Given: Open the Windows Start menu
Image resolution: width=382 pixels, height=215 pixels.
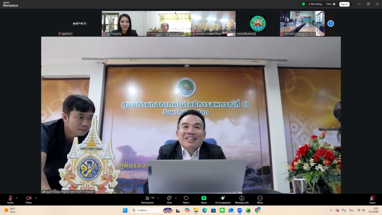Looking at the screenshot, I should 125,210.
